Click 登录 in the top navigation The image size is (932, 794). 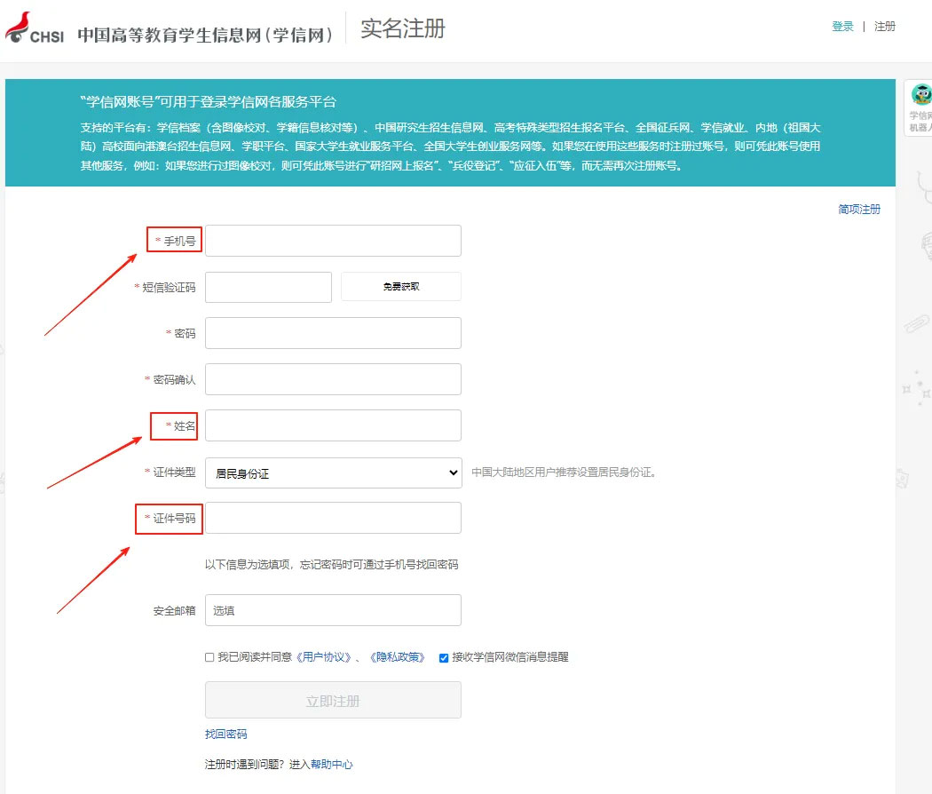tap(842, 27)
